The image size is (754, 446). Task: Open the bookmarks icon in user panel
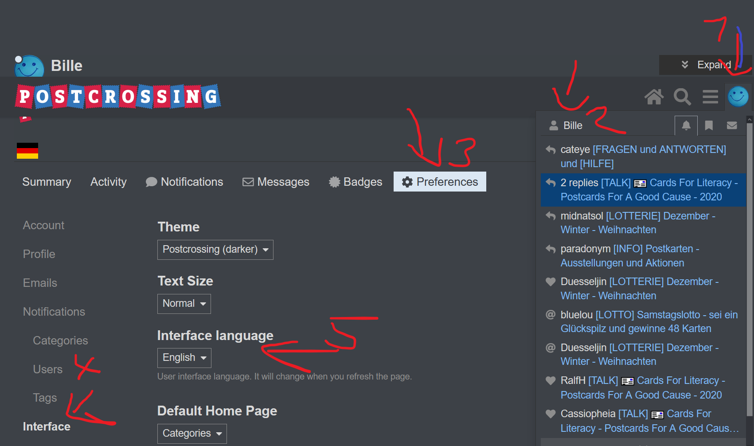coord(709,125)
